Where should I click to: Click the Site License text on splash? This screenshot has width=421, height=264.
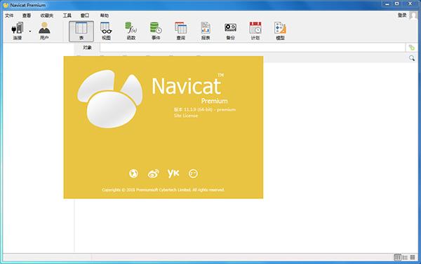coord(186,116)
